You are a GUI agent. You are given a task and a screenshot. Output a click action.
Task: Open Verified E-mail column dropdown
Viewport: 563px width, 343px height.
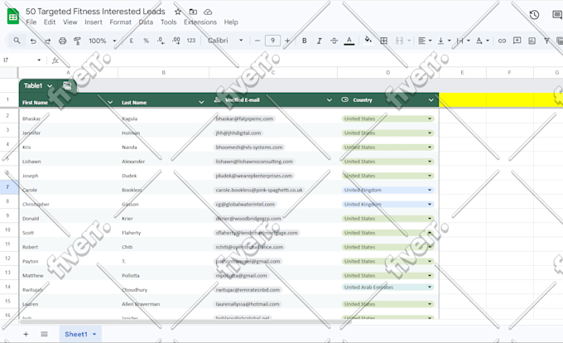(x=330, y=100)
